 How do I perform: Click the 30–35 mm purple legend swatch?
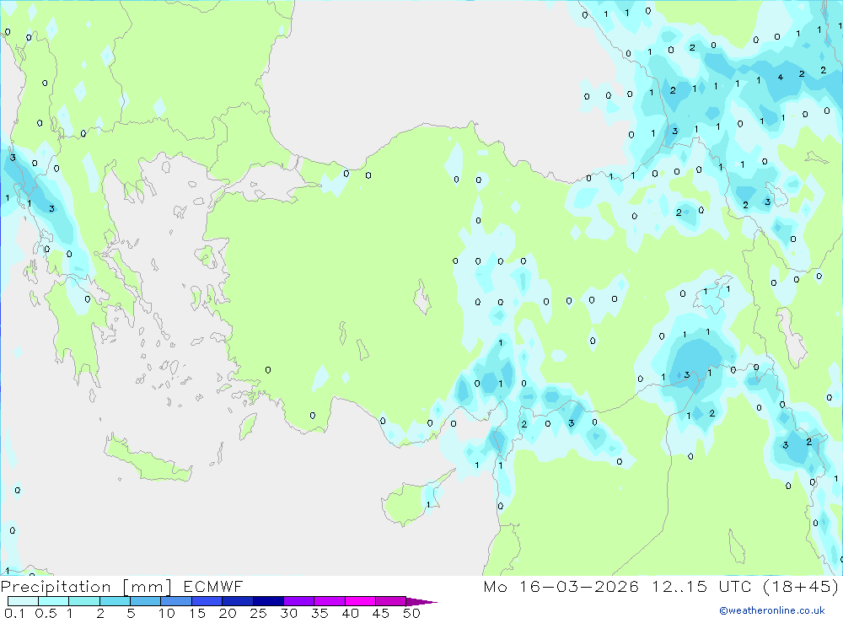point(298,601)
